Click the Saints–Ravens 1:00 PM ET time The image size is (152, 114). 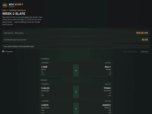[45, 101]
